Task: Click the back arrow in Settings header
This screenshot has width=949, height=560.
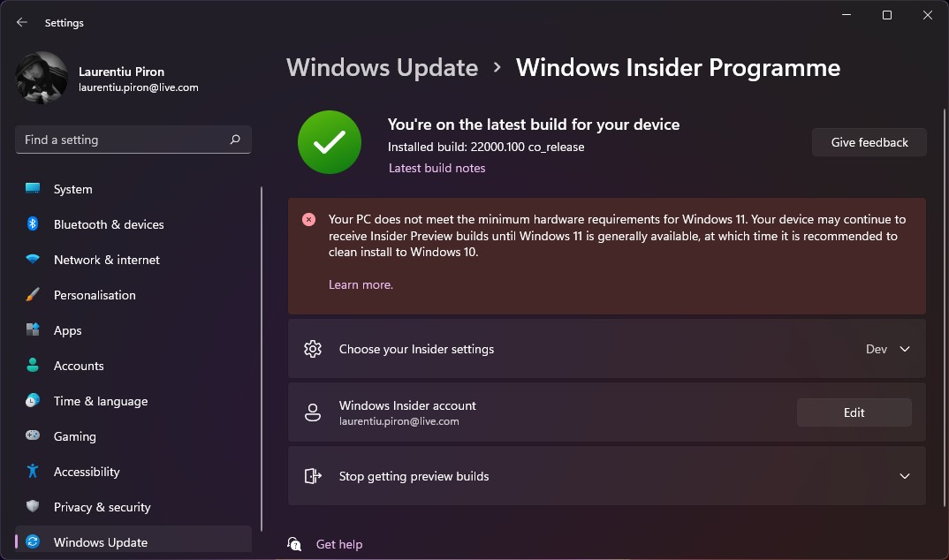Action: [x=22, y=22]
